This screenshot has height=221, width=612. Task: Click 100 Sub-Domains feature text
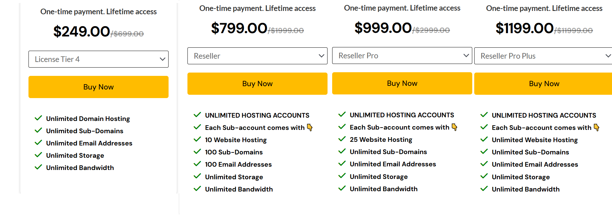coord(234,152)
